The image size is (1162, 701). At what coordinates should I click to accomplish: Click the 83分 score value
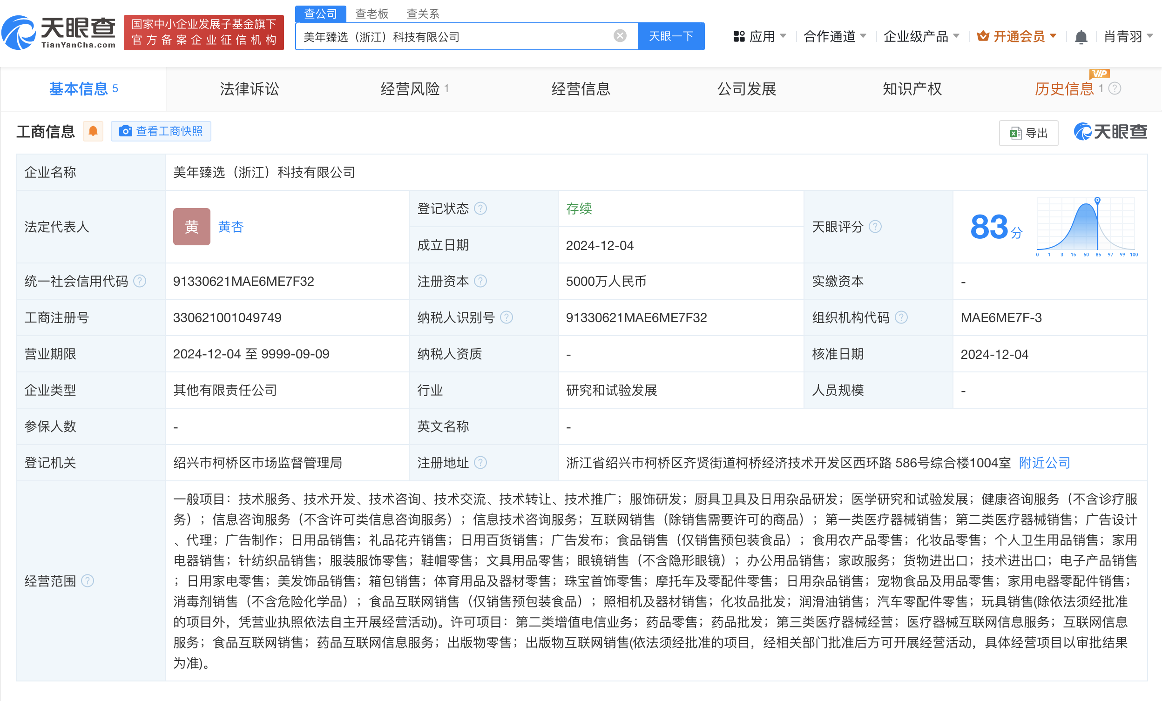[996, 227]
